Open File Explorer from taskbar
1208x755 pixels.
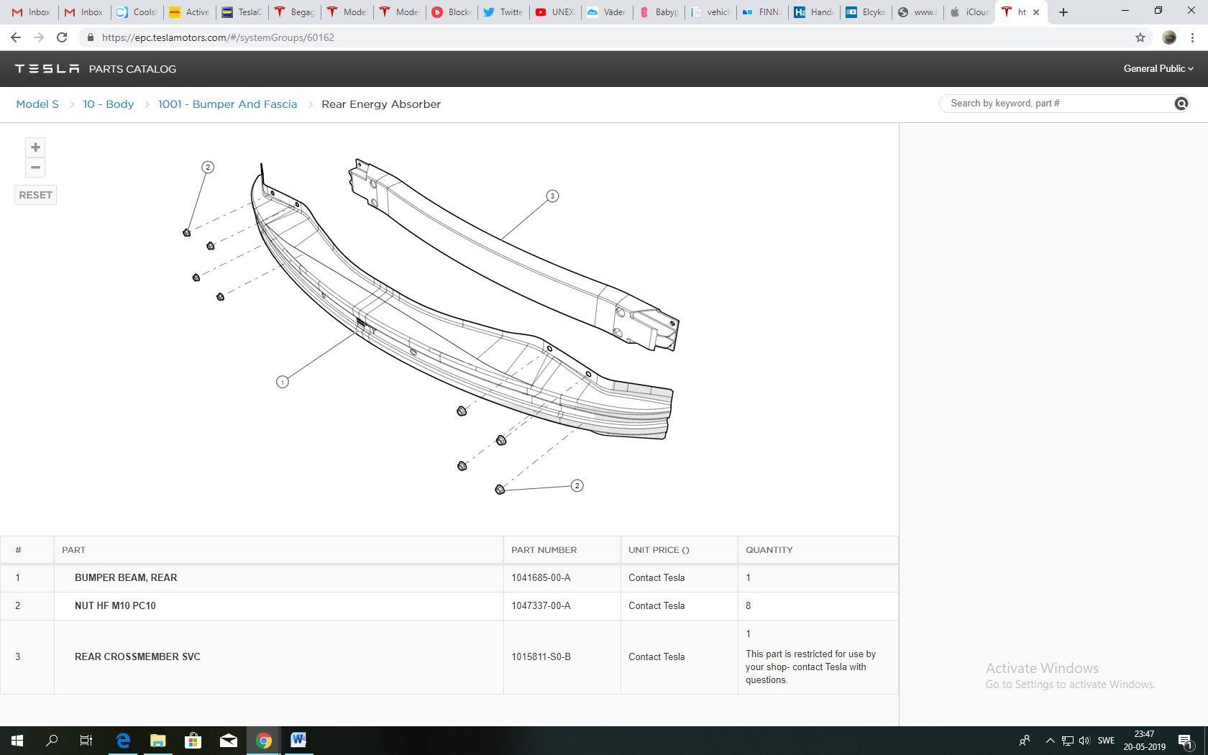tap(158, 741)
